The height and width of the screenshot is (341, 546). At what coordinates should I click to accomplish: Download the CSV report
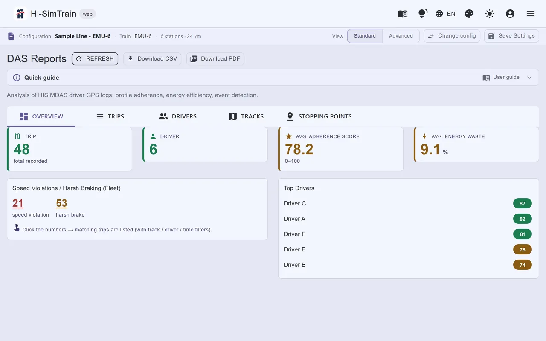[152, 59]
